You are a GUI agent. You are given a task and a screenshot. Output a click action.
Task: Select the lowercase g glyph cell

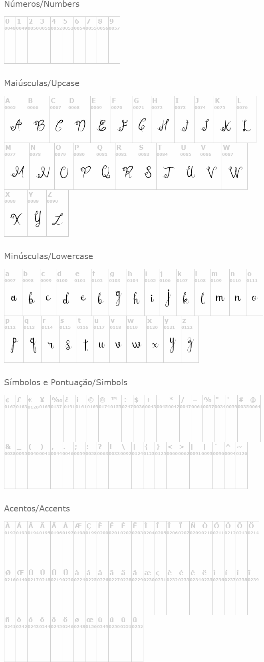pyautogui.click(x=118, y=298)
